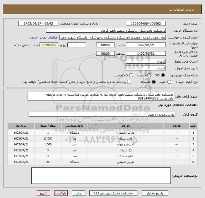Select row 3 کابل فیبر نوری

(102, 144)
